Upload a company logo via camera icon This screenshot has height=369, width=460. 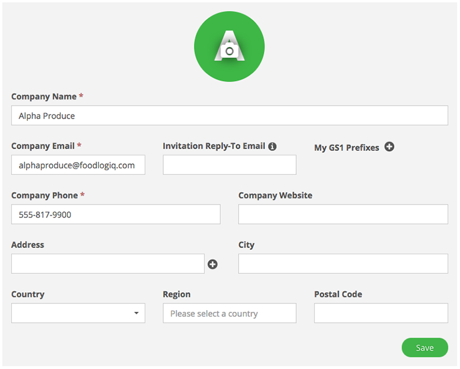(229, 51)
